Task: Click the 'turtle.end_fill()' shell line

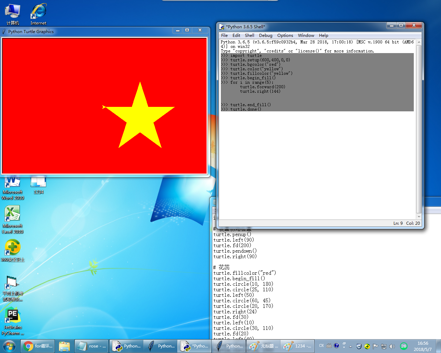Action: pos(250,105)
